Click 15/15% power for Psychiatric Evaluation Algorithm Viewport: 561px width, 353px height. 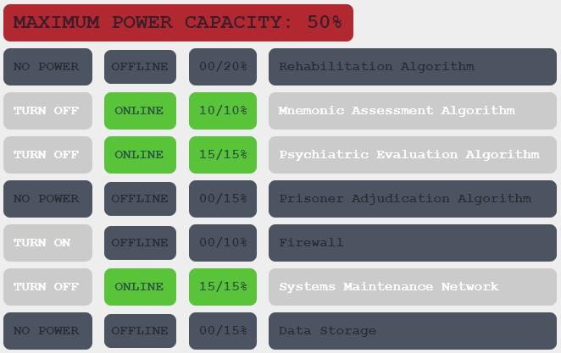223,155
